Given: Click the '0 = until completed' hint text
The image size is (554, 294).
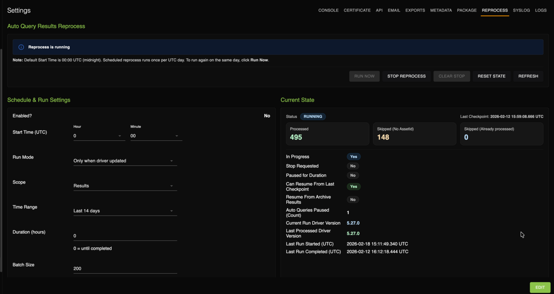Looking at the screenshot, I should coord(92,248).
